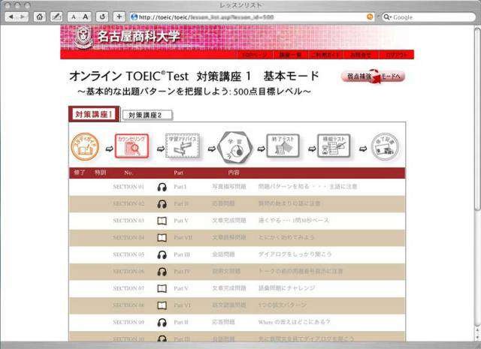Image resolution: width=481 pixels, height=349 pixels.
Task: Open the 修了テスト step icon
Action: tap(283, 146)
